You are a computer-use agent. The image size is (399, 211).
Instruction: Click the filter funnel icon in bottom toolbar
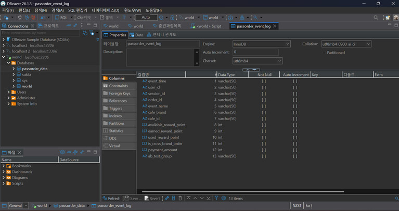tap(216, 198)
